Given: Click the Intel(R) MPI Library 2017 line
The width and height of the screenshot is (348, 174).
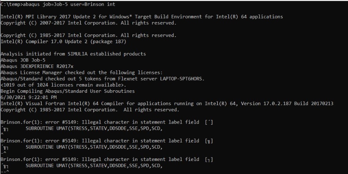Looking at the screenshot, I should coord(141,17).
